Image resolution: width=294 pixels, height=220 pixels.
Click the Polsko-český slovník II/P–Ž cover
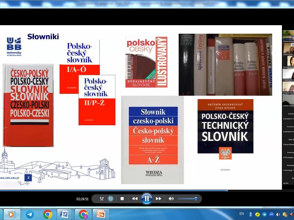coord(97,100)
